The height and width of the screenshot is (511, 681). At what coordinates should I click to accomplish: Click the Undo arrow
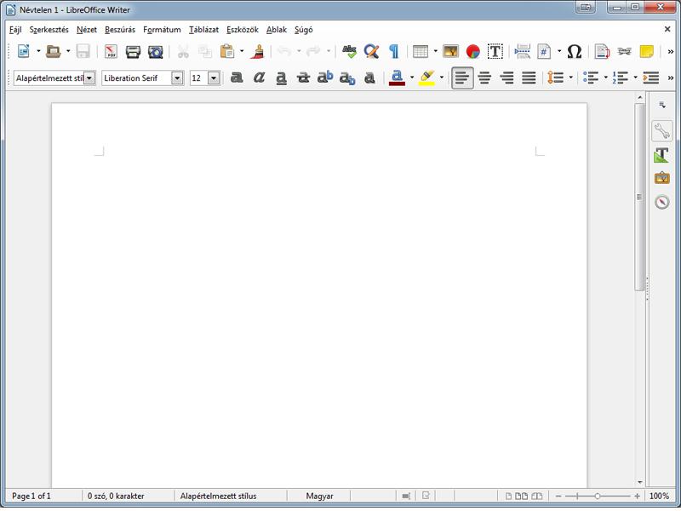pyautogui.click(x=284, y=51)
